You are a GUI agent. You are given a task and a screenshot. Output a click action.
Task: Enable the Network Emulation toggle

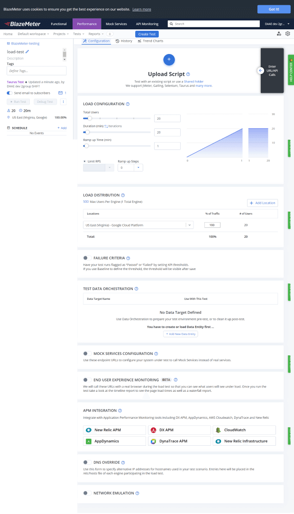[87, 493]
